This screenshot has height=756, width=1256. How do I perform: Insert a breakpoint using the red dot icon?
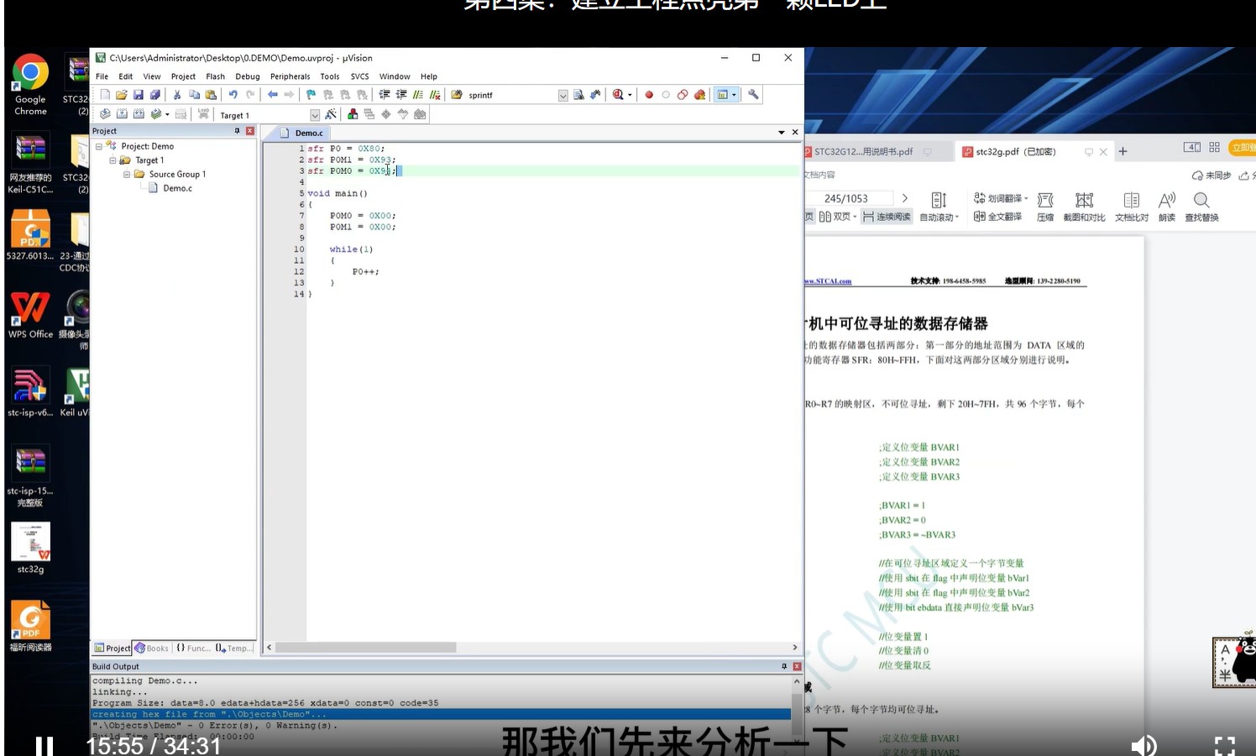pos(649,95)
